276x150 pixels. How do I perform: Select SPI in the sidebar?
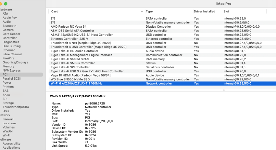(x=5, y=99)
